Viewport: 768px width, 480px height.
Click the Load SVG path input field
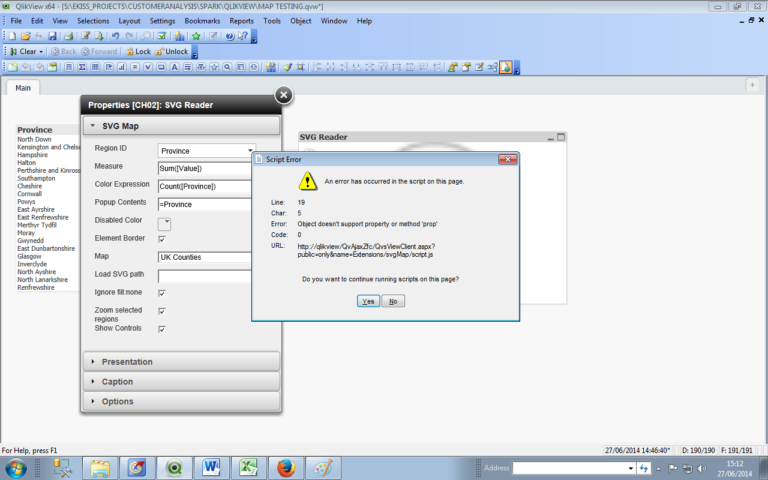pyautogui.click(x=205, y=277)
